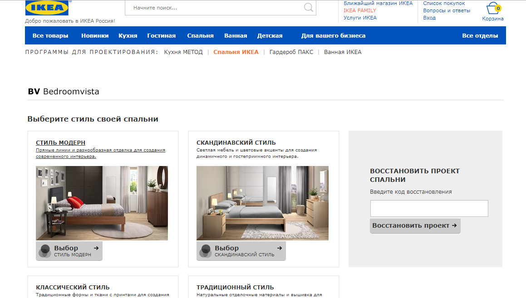This screenshot has width=526, height=298.
Task: Select 'Спальня' in the blue navigation bar
Action: click(200, 36)
